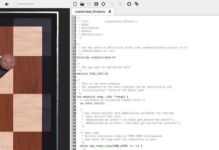Click the my_actuator WbDeviceTag comment line

(131, 123)
